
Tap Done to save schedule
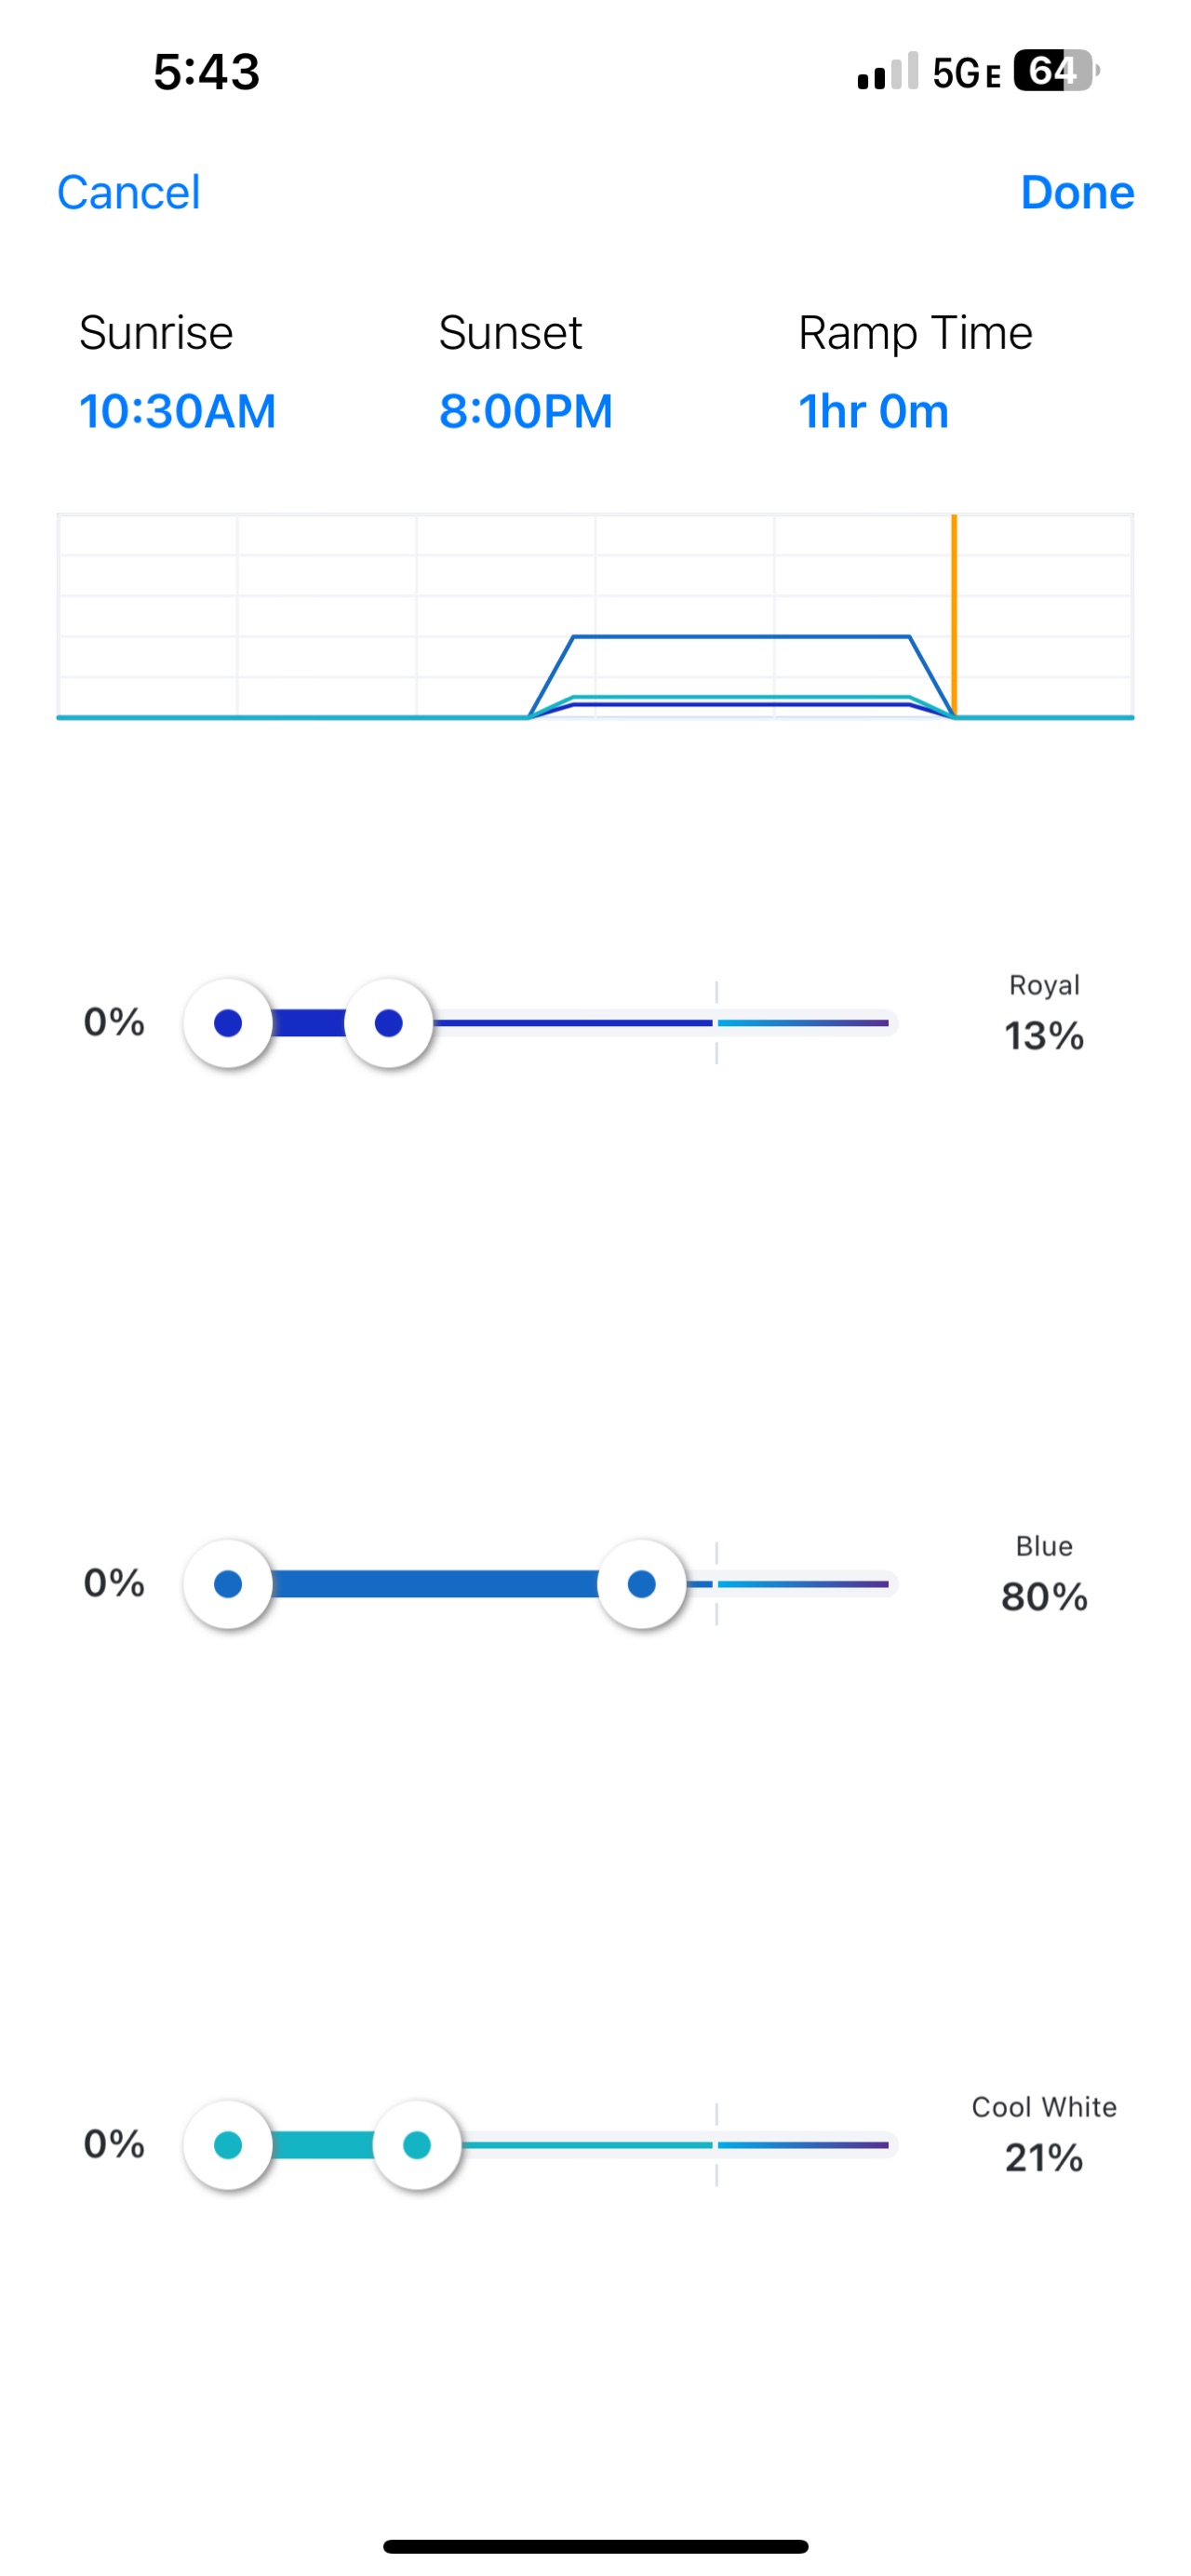coord(1076,192)
